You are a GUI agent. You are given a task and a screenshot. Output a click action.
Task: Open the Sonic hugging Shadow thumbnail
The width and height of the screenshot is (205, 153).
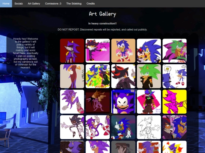tap(149, 51)
